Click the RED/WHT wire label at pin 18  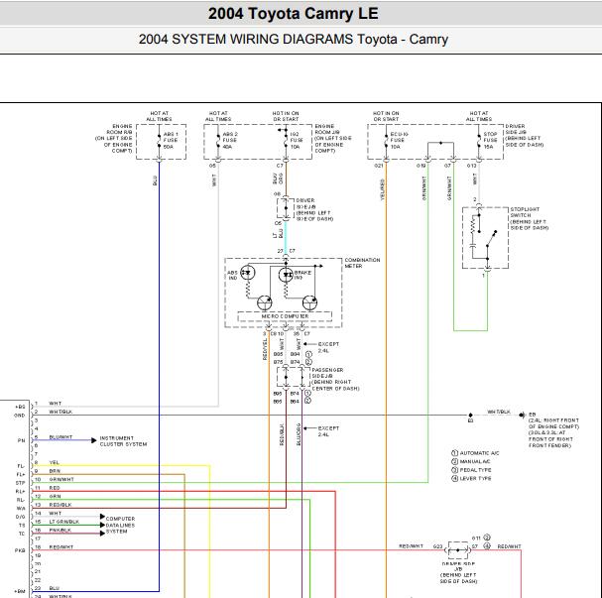coord(61,547)
